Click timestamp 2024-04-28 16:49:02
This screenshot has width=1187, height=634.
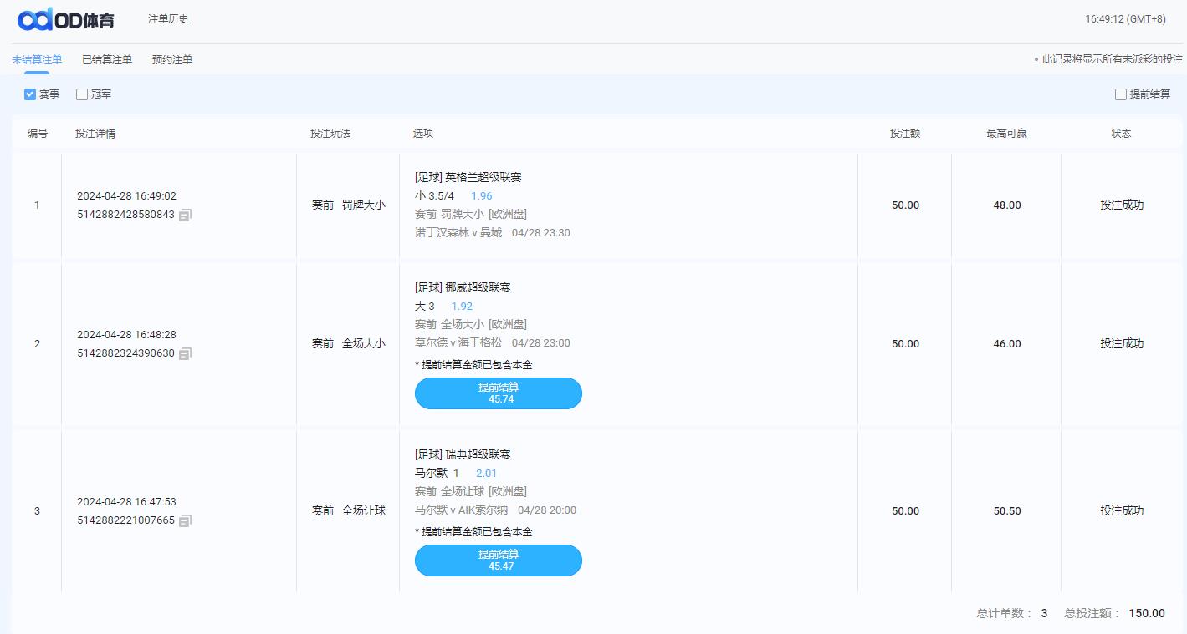[126, 196]
